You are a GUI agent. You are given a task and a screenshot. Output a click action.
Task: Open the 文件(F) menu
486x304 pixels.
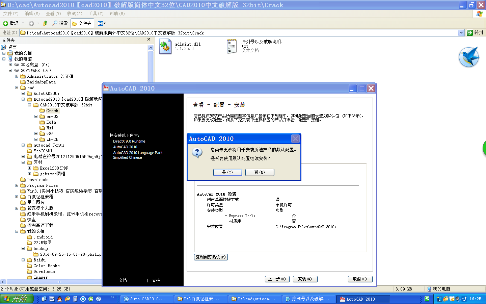[11, 14]
